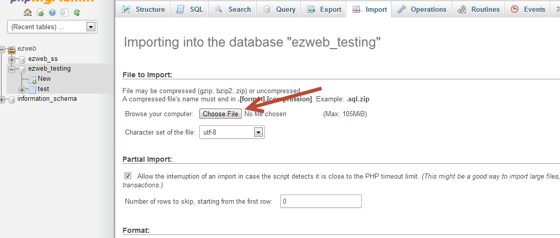Image resolution: width=560 pixels, height=238 pixels.
Task: Switch to the Export tab
Action: pyautogui.click(x=324, y=9)
